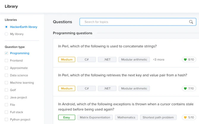This screenshot has width=199, height=124.
Task: Click the .NET tag on the hash question
Action: coord(107,89)
